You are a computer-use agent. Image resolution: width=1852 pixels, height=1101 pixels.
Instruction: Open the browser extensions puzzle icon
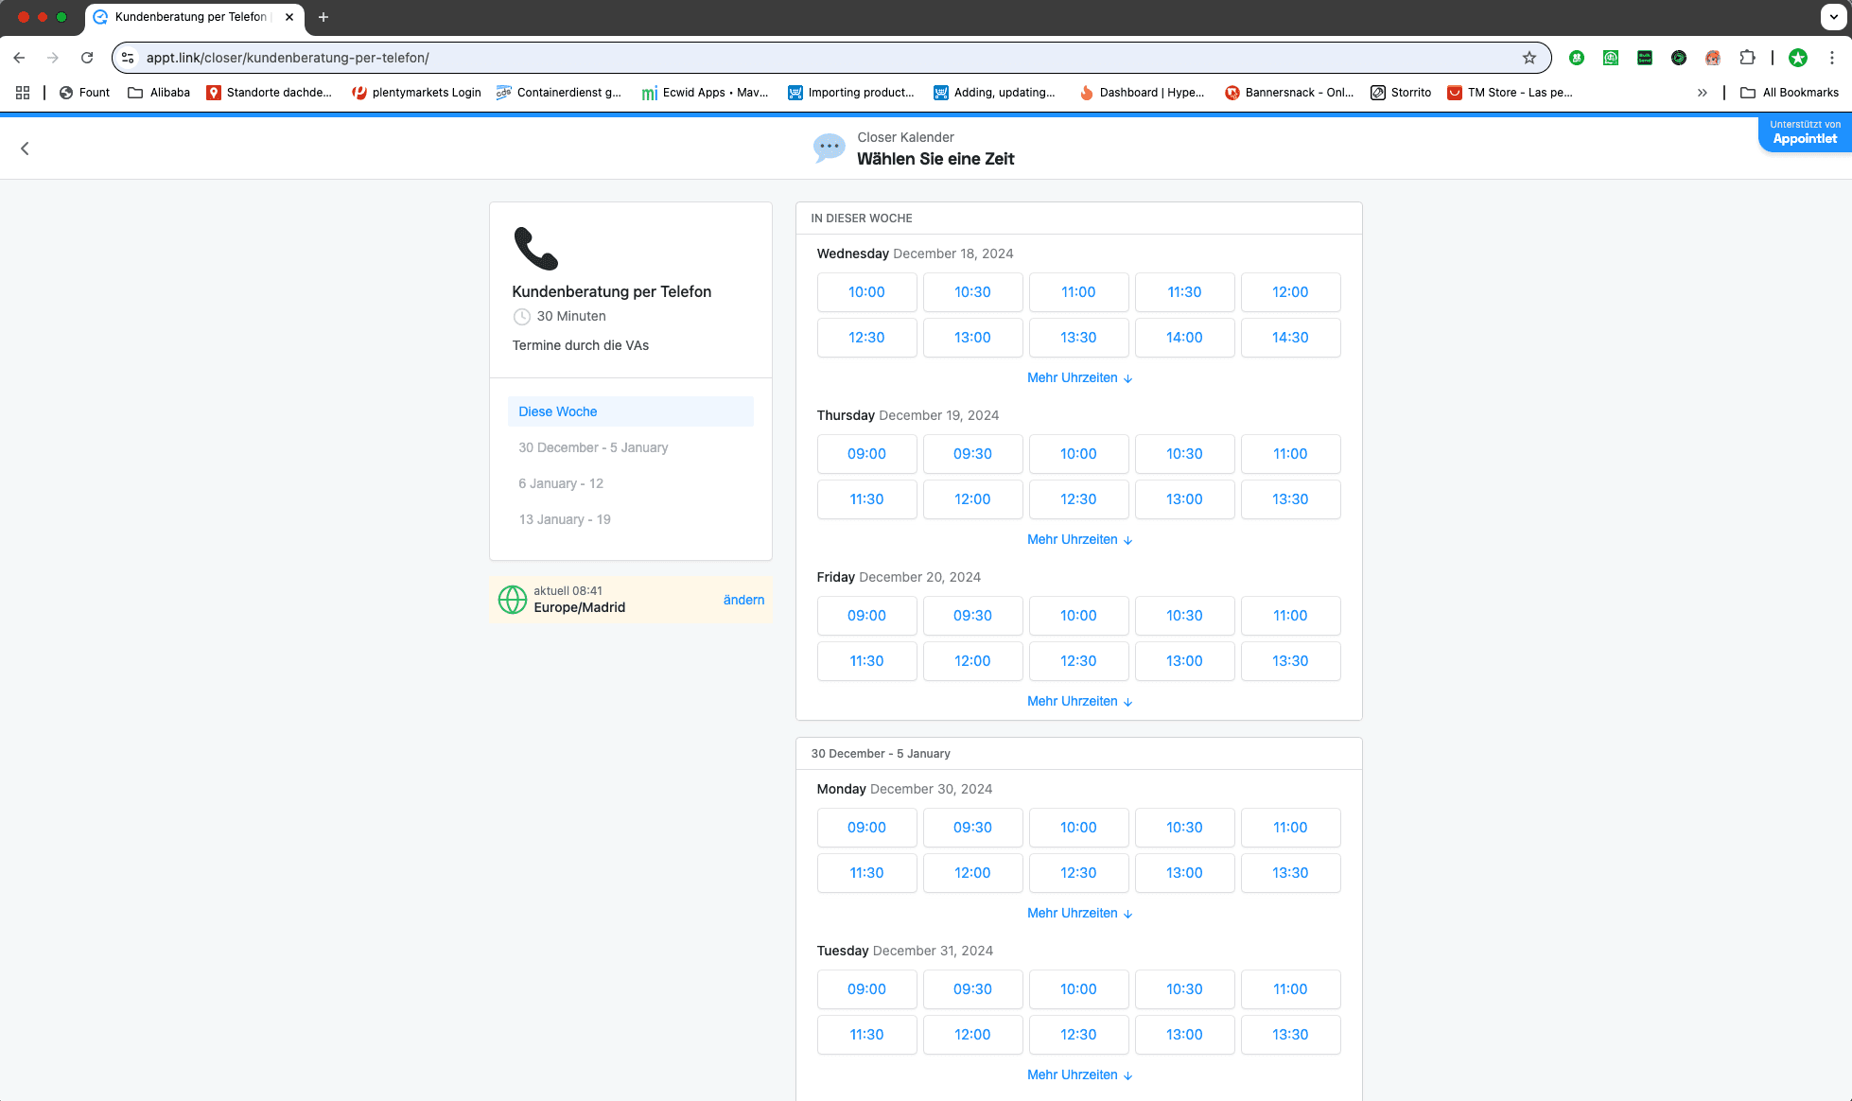click(1747, 58)
